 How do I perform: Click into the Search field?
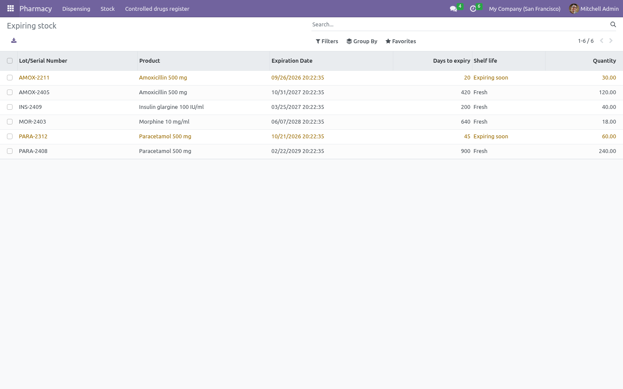click(x=459, y=25)
